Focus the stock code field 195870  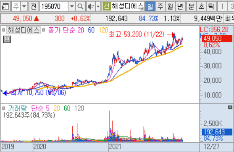[54, 6]
